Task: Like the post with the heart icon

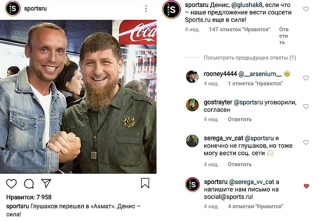Action: (11, 184)
